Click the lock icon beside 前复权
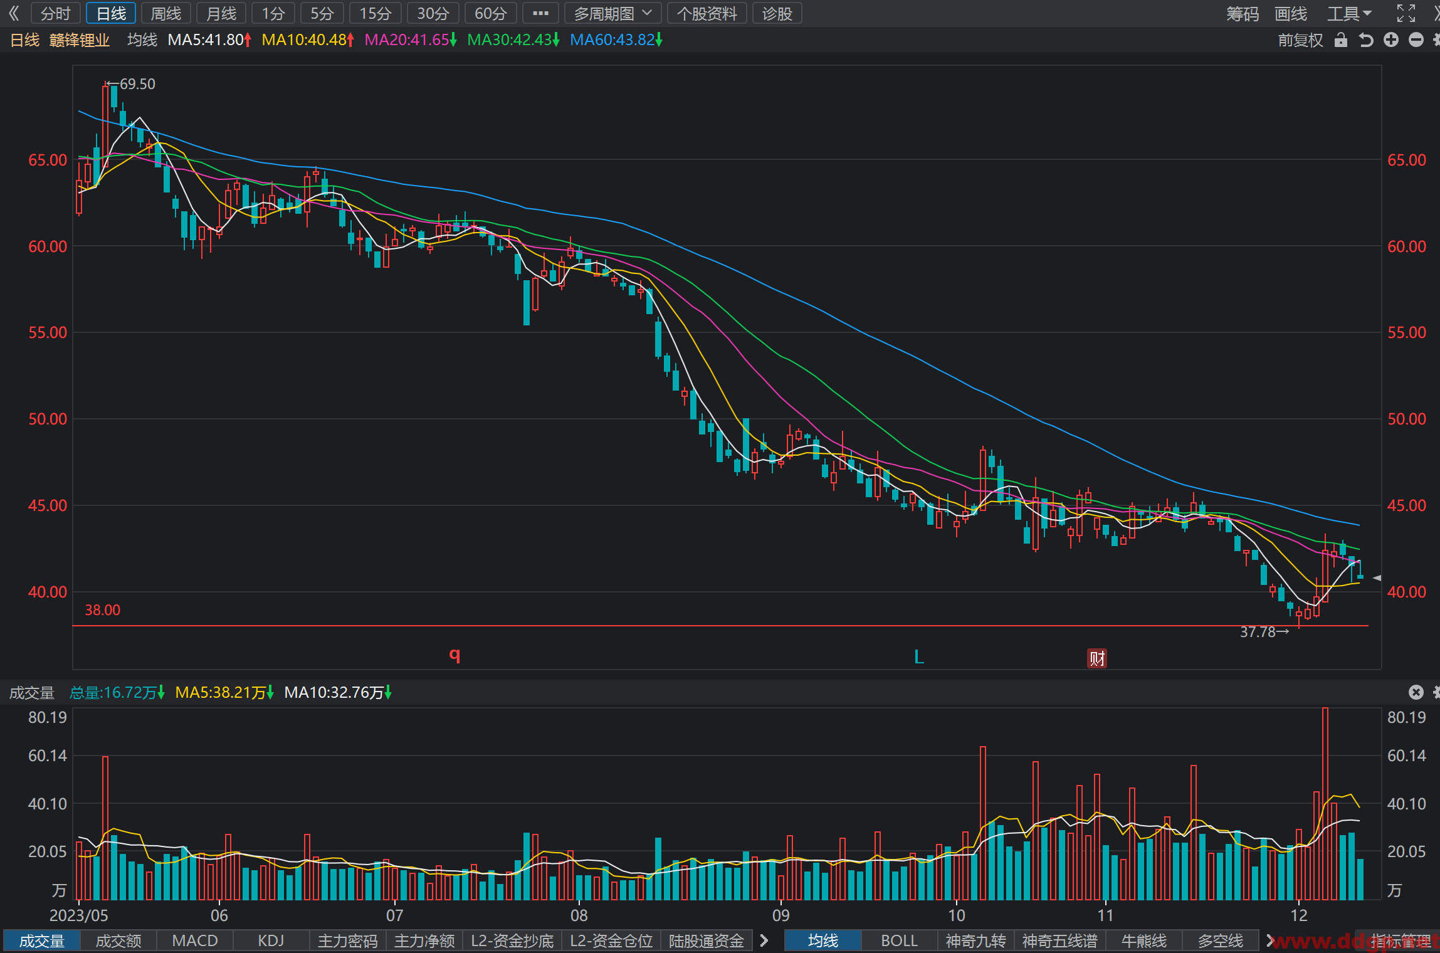 click(1340, 40)
